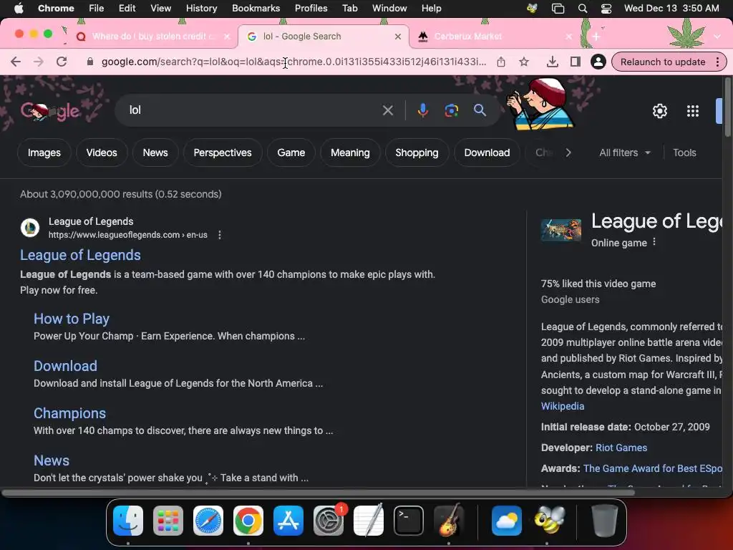Open the History menu

201,9
